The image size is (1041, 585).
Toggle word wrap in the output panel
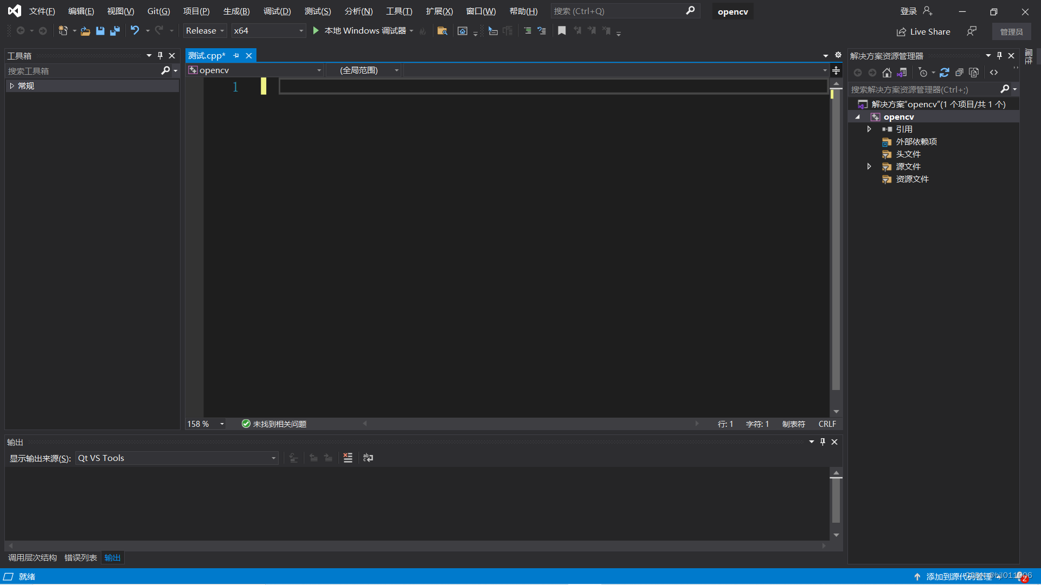368,458
